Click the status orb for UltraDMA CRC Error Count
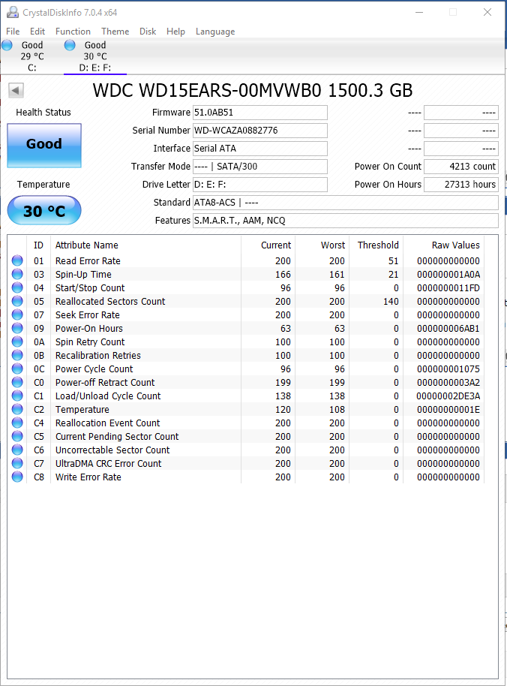 coord(17,463)
